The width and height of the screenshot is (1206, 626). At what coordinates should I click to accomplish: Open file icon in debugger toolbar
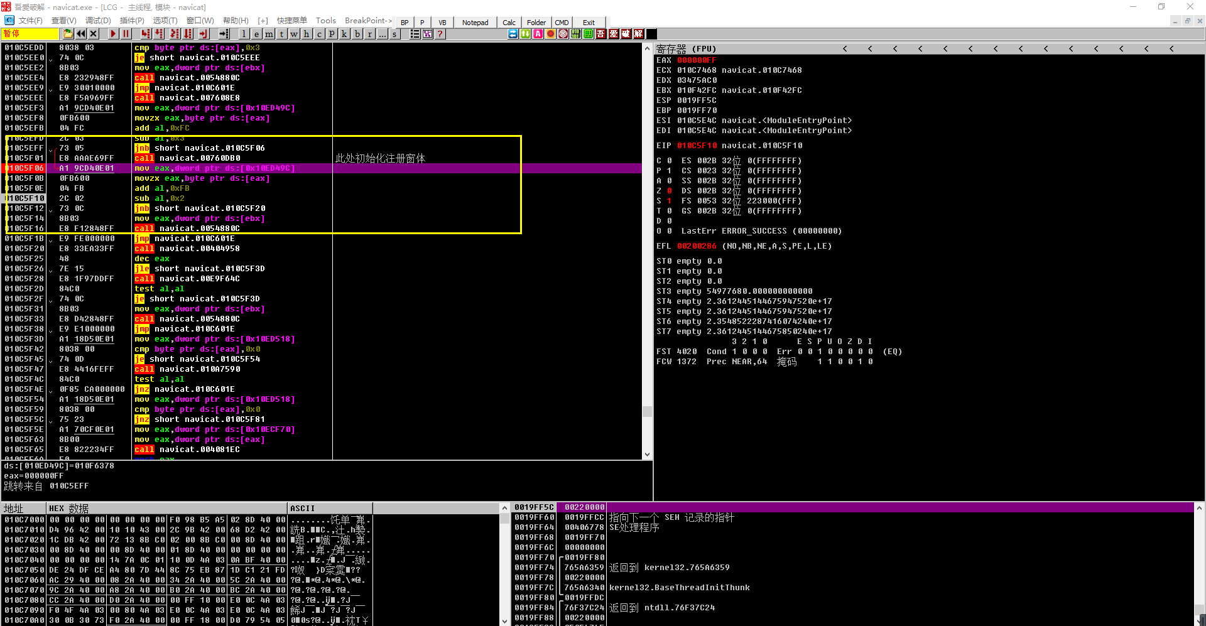(68, 34)
